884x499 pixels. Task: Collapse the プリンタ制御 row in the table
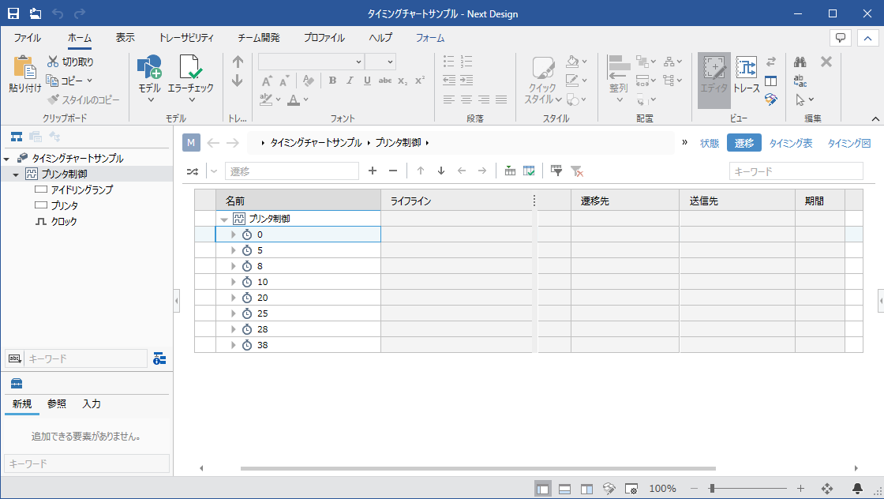point(224,219)
